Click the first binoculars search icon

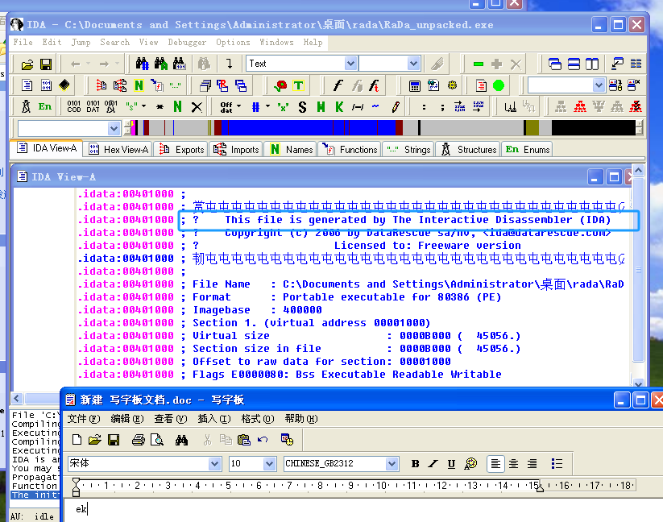142,64
